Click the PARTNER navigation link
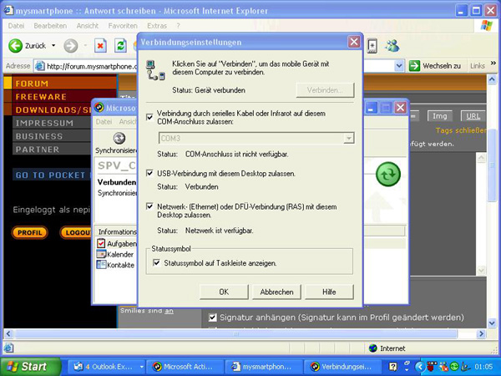The width and height of the screenshot is (501, 376). click(38, 150)
